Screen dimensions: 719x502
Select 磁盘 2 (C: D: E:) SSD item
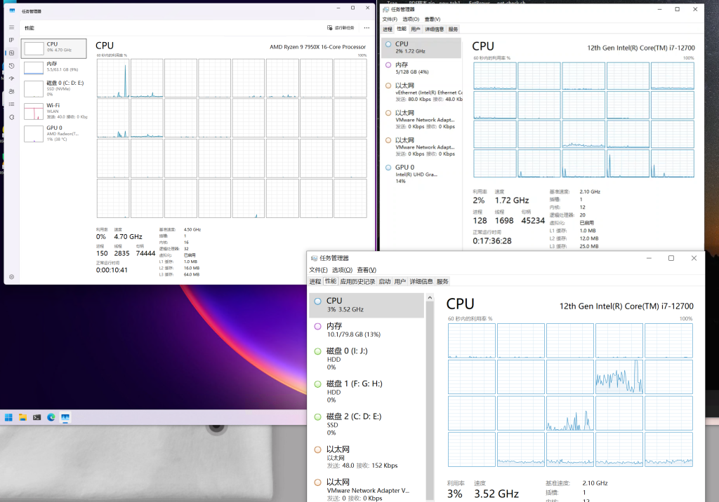(367, 425)
